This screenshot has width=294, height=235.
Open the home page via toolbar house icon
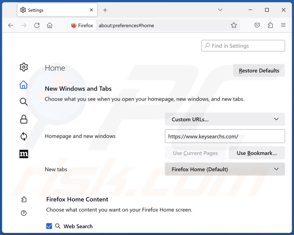[x=50, y=25]
